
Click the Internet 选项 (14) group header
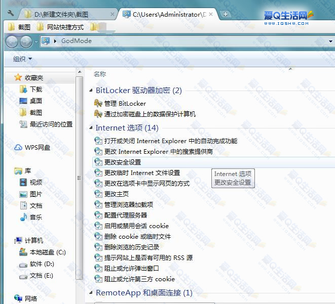tap(127, 128)
